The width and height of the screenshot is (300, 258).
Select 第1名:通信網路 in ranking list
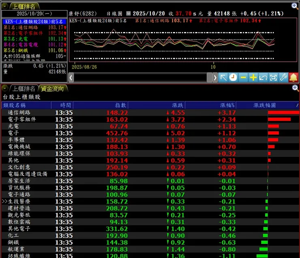[34, 27]
